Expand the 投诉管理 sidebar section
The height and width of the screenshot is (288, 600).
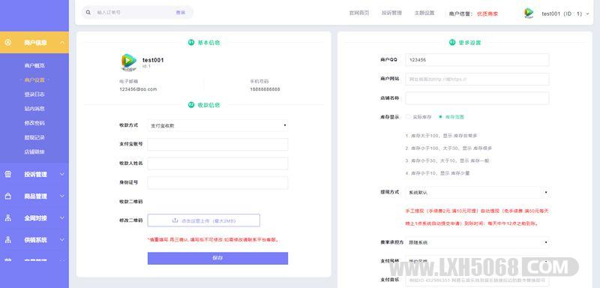click(62, 175)
